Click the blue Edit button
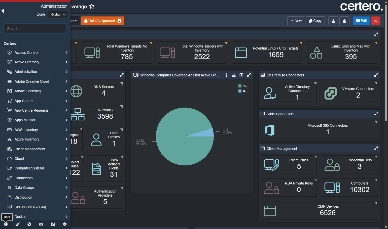The width and height of the screenshot is (388, 229). click(x=361, y=21)
